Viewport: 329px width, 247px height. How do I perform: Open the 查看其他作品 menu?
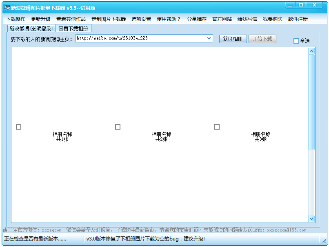click(x=71, y=19)
